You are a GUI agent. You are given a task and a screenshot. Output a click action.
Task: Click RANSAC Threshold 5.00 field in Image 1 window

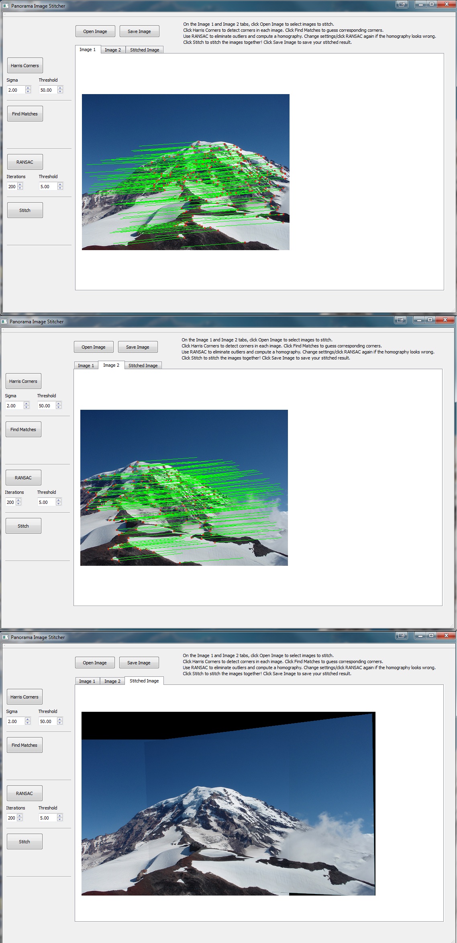tap(48, 187)
